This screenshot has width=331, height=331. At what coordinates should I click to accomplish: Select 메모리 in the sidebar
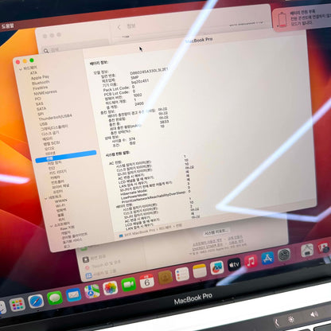pos(48,138)
